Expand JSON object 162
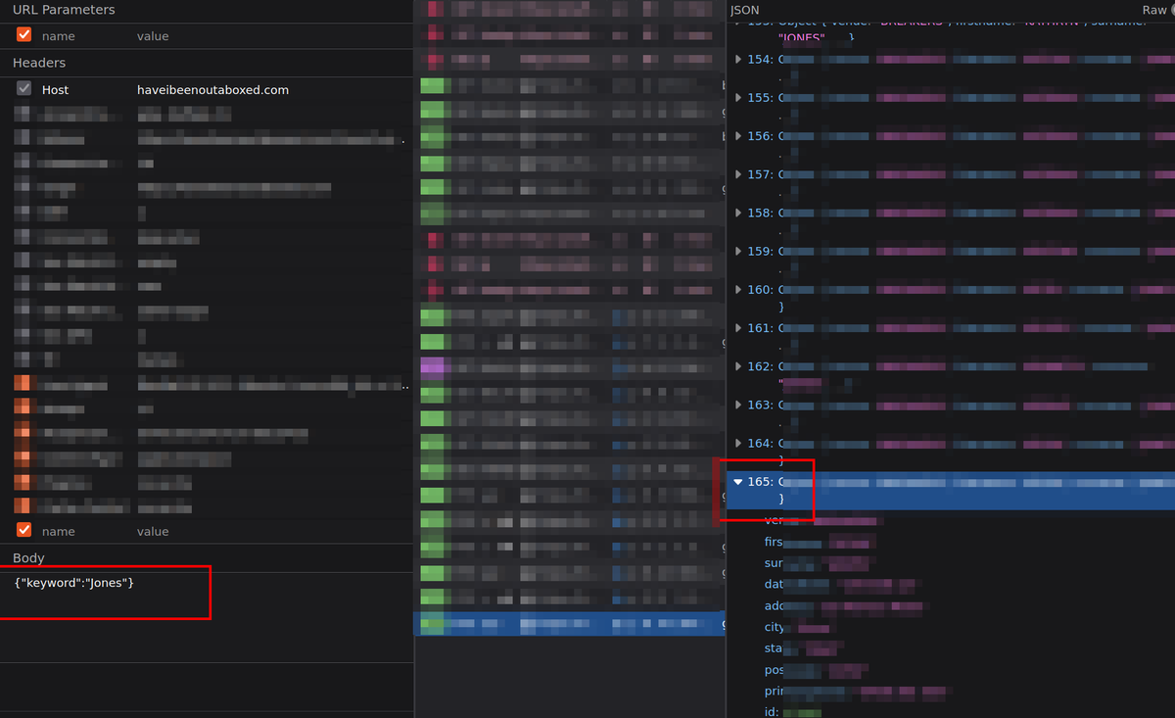1175x718 pixels. 738,366
